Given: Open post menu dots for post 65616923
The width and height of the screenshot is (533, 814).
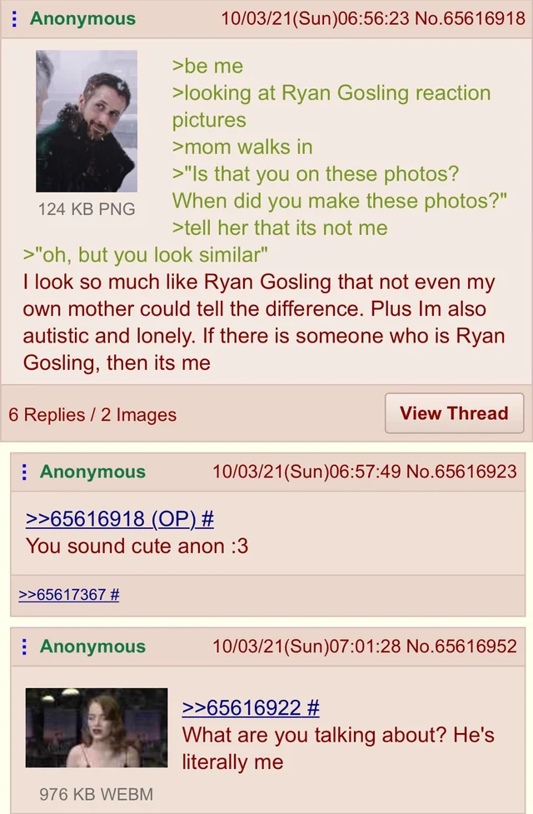Looking at the screenshot, I should pyautogui.click(x=24, y=472).
